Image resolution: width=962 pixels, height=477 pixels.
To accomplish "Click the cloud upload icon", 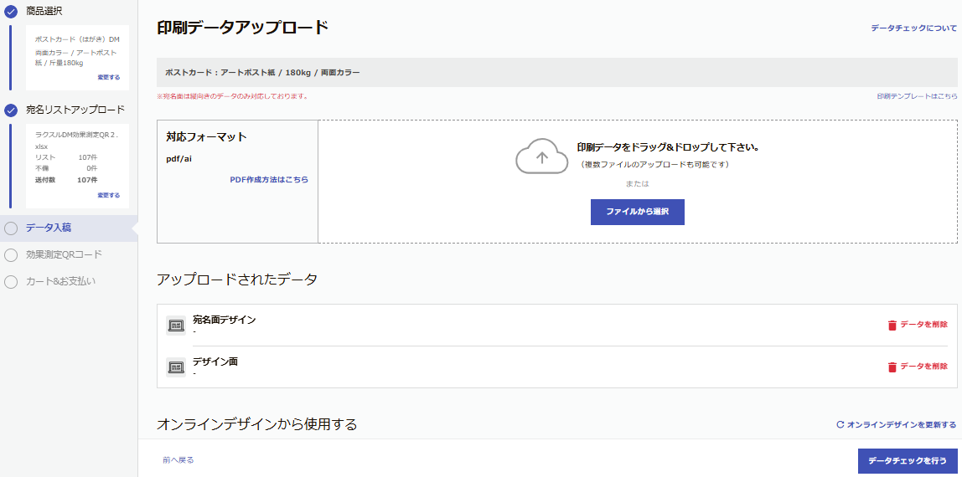I will pyautogui.click(x=541, y=156).
